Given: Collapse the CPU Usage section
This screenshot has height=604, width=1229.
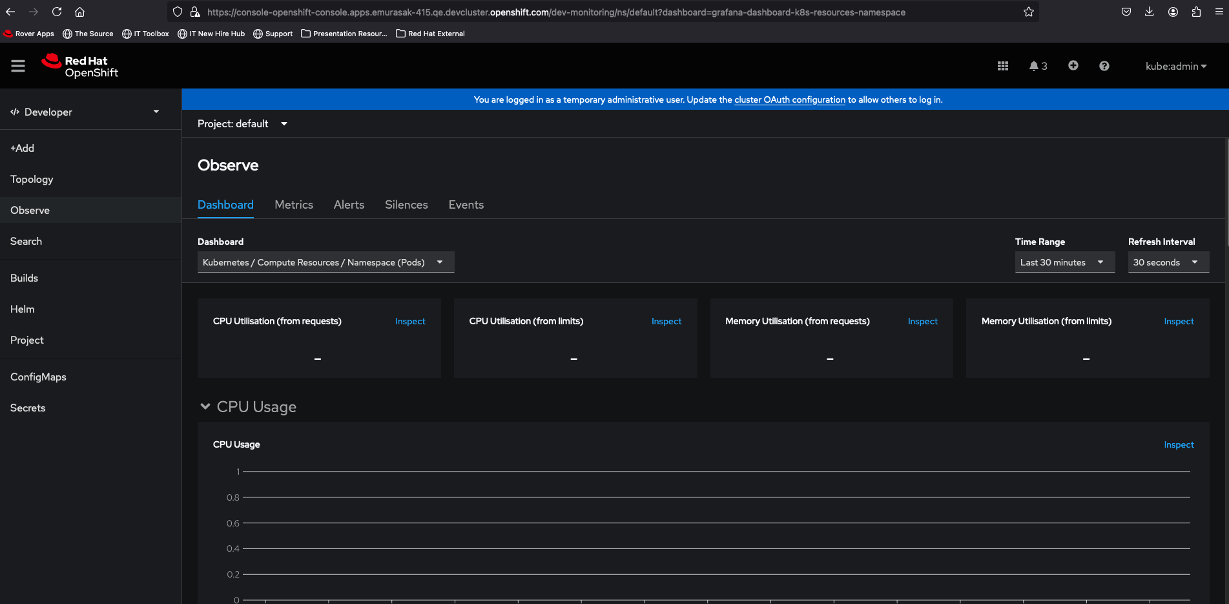Looking at the screenshot, I should tap(205, 406).
